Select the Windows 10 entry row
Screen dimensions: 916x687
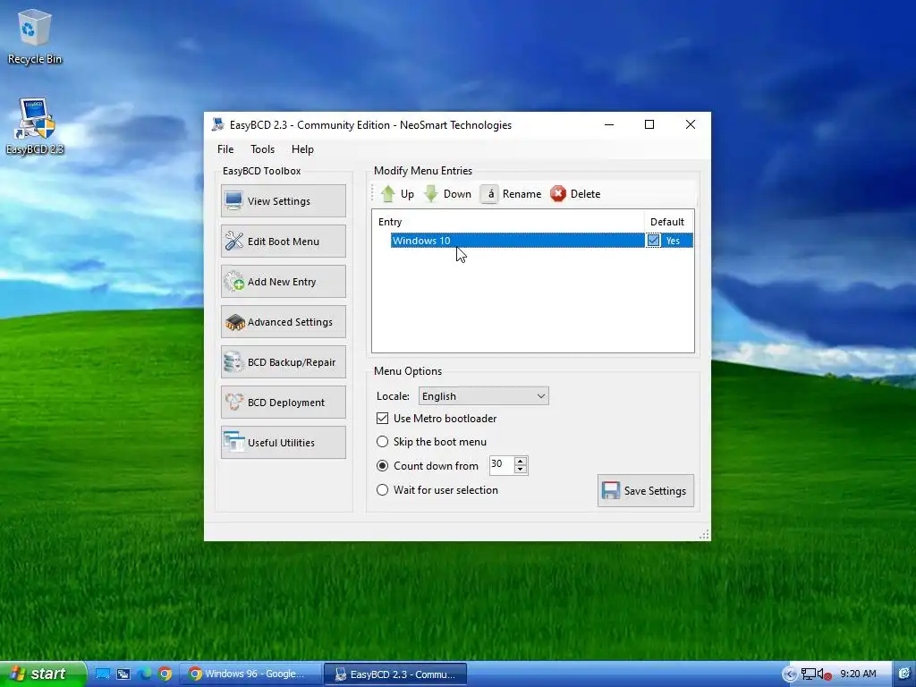[541, 241]
